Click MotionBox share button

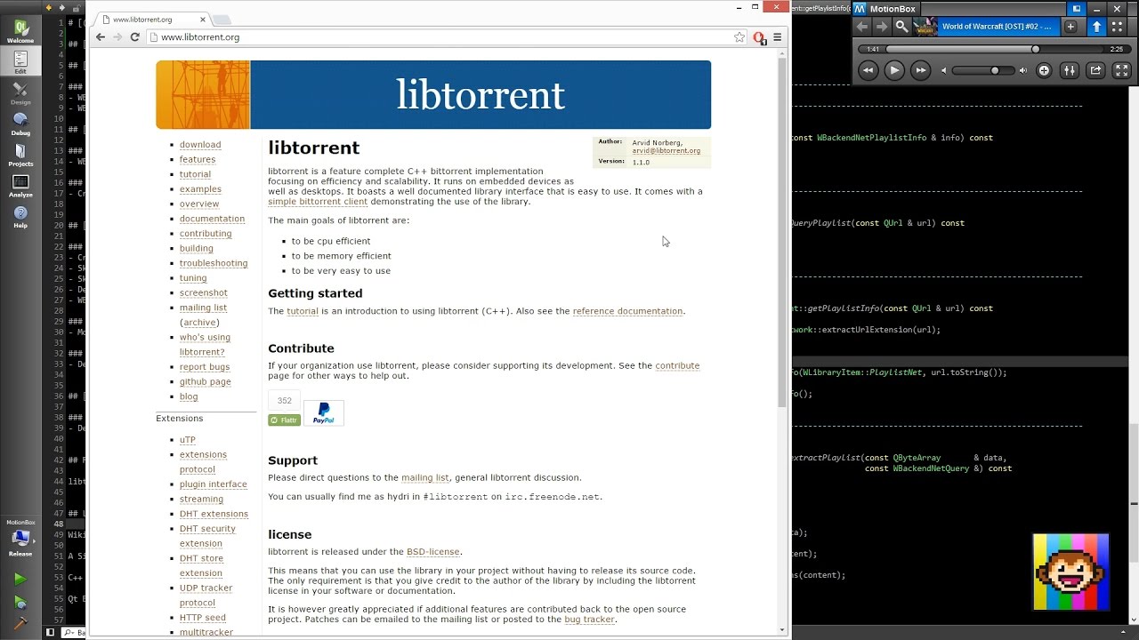[x=1096, y=70]
